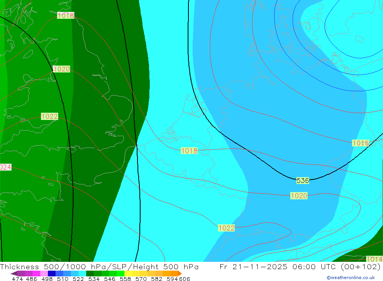Click the 1018 label over the Netherlands
This screenshot has width=383, height=281.
[x=189, y=151]
